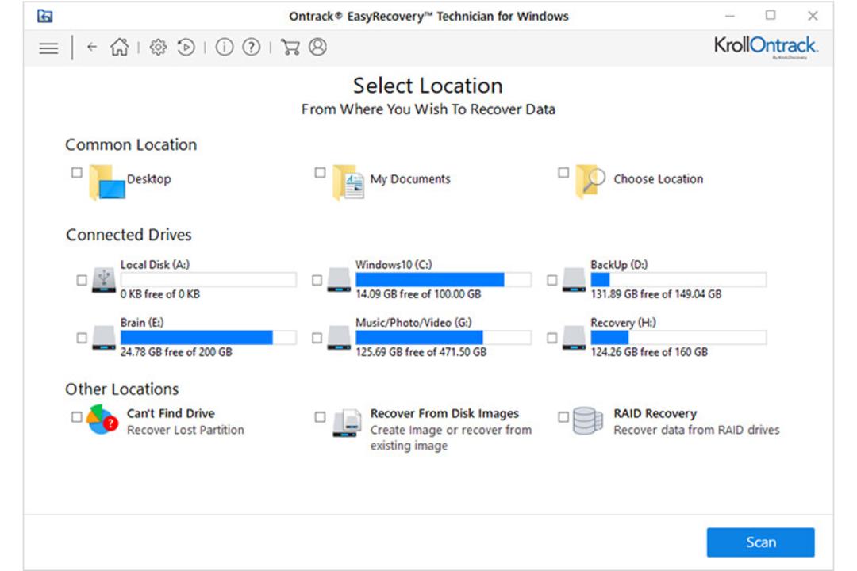
Task: Open settings gear icon
Action: pyautogui.click(x=158, y=47)
